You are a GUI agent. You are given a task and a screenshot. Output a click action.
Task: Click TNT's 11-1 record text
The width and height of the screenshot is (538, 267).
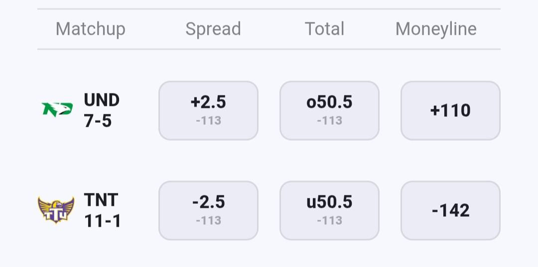click(103, 221)
